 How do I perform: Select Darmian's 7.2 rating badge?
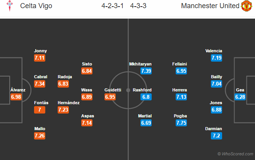(x=216, y=136)
